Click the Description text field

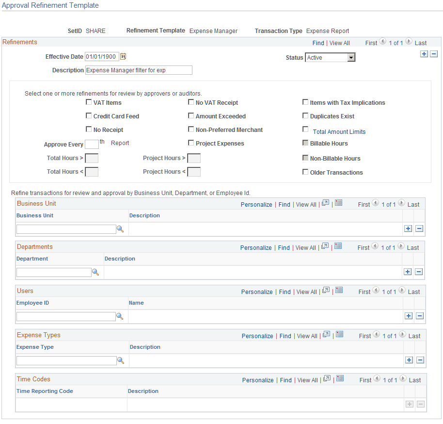tap(138, 70)
